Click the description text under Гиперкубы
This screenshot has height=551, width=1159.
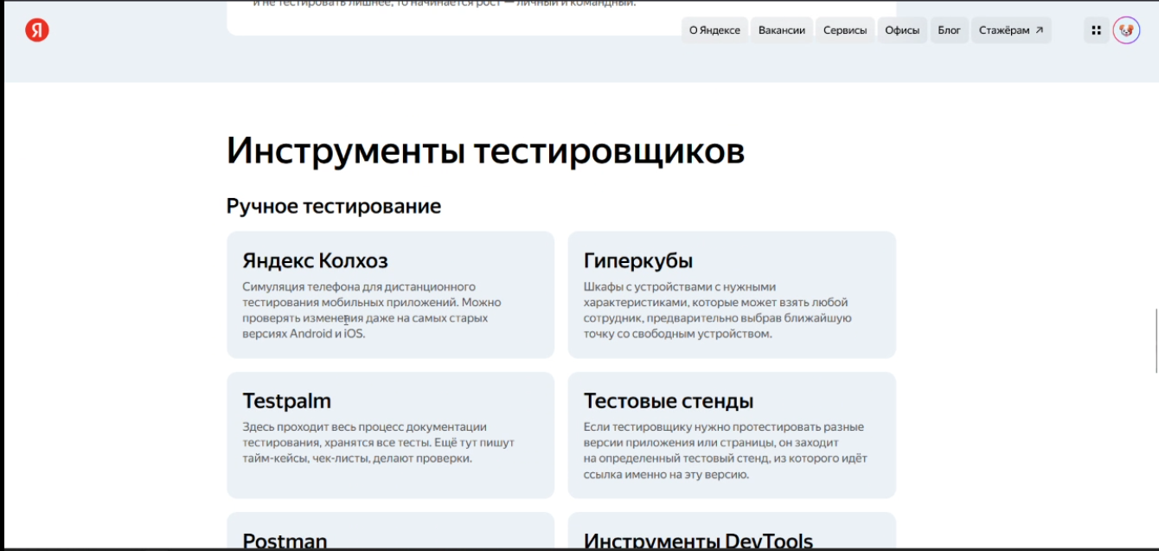click(x=717, y=310)
